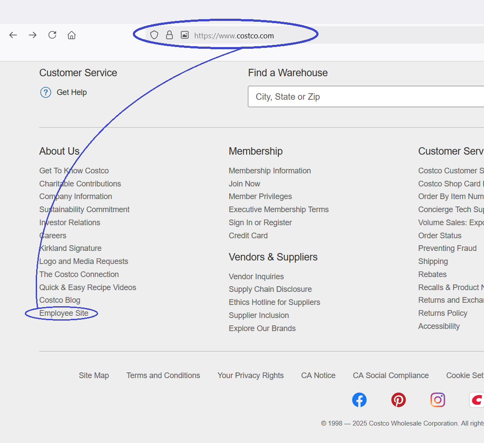Viewport: 484px width, 443px height.
Task: Open CA Social Compliance footer link
Action: click(390, 375)
